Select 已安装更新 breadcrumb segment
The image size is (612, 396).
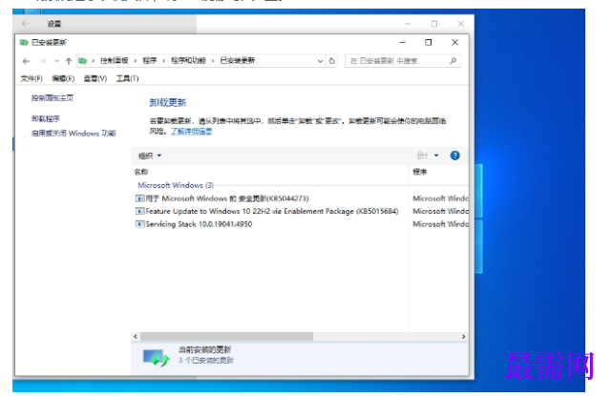(x=238, y=60)
